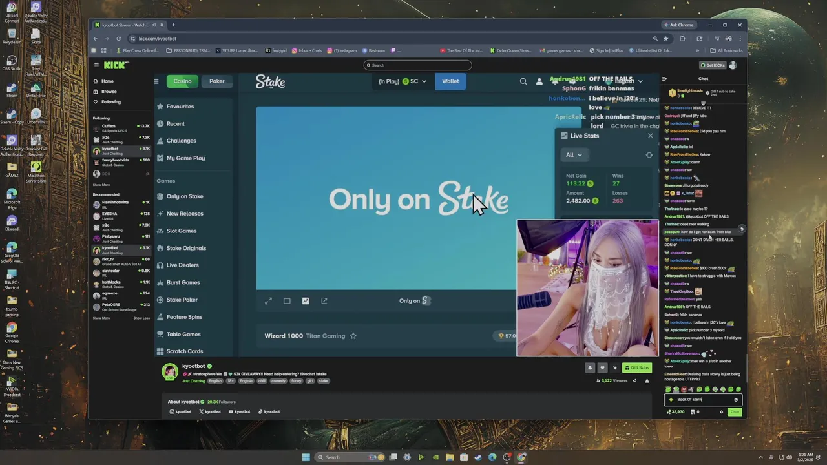Image resolution: width=827 pixels, height=465 pixels.
Task: Toggle follow heart button for kyootbot
Action: (602, 368)
